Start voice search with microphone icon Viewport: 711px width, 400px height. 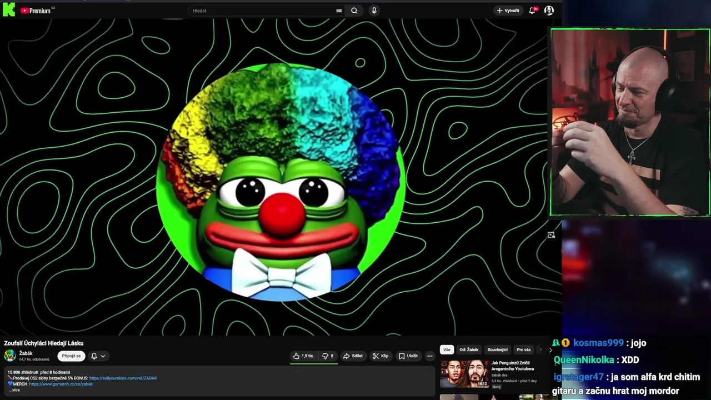(374, 11)
